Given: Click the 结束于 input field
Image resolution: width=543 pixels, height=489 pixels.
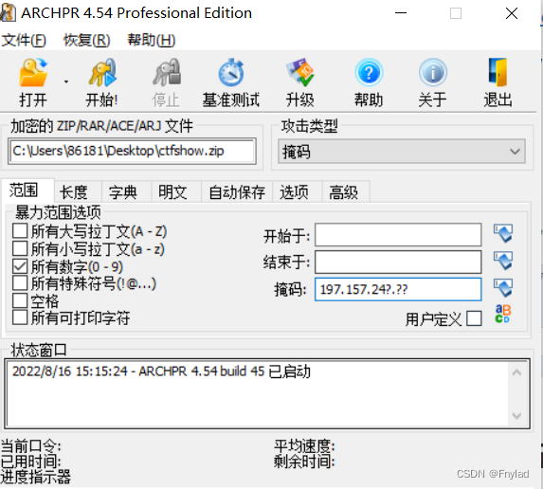Looking at the screenshot, I should (x=398, y=262).
